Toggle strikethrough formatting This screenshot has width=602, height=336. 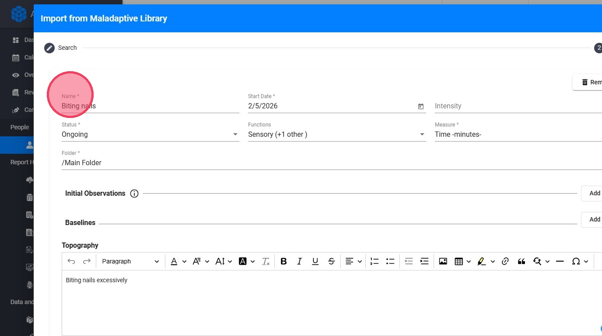click(331, 261)
